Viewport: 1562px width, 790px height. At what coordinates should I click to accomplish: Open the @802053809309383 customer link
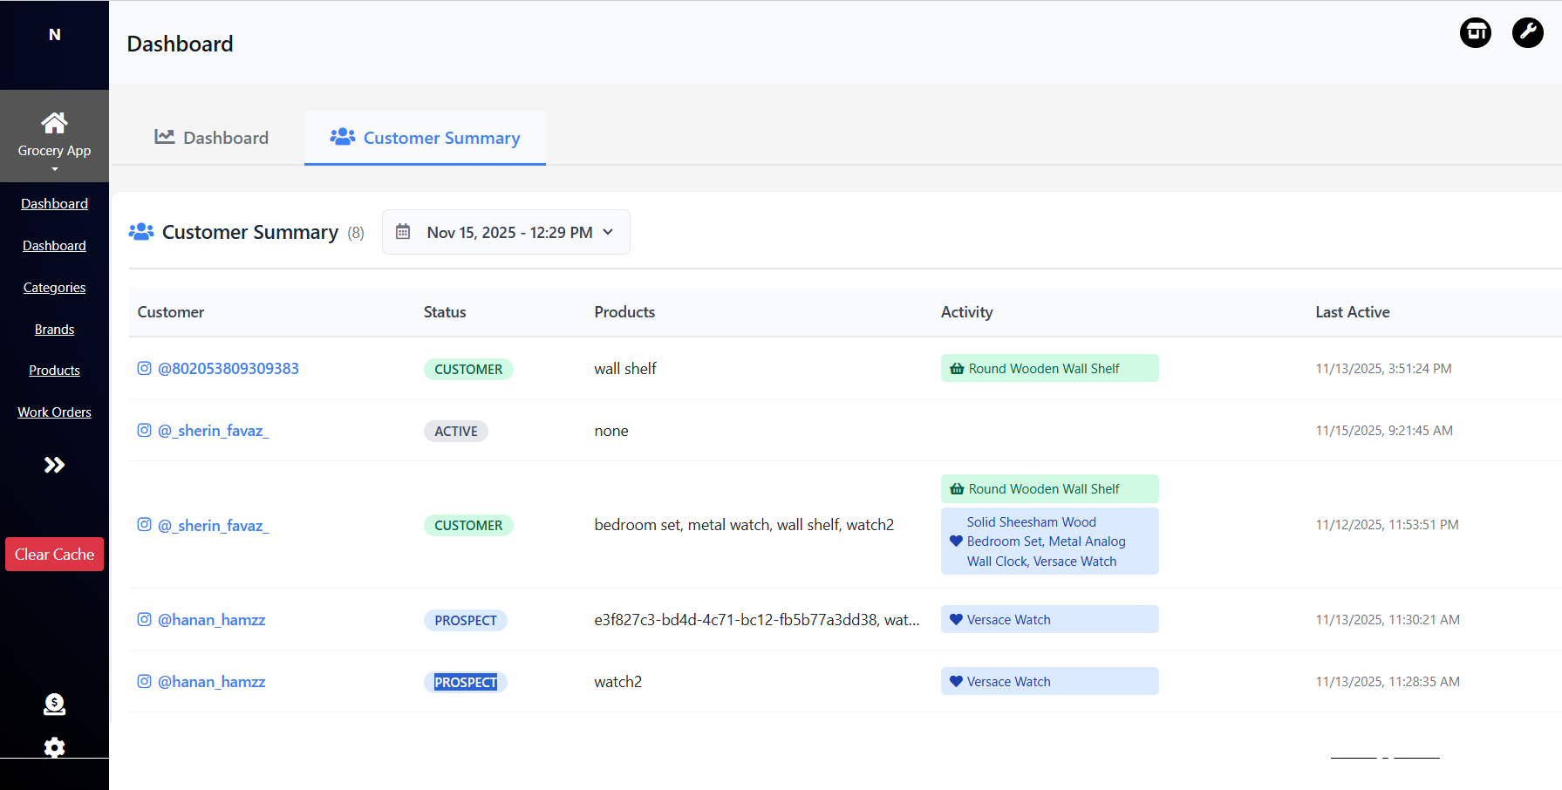tap(229, 369)
